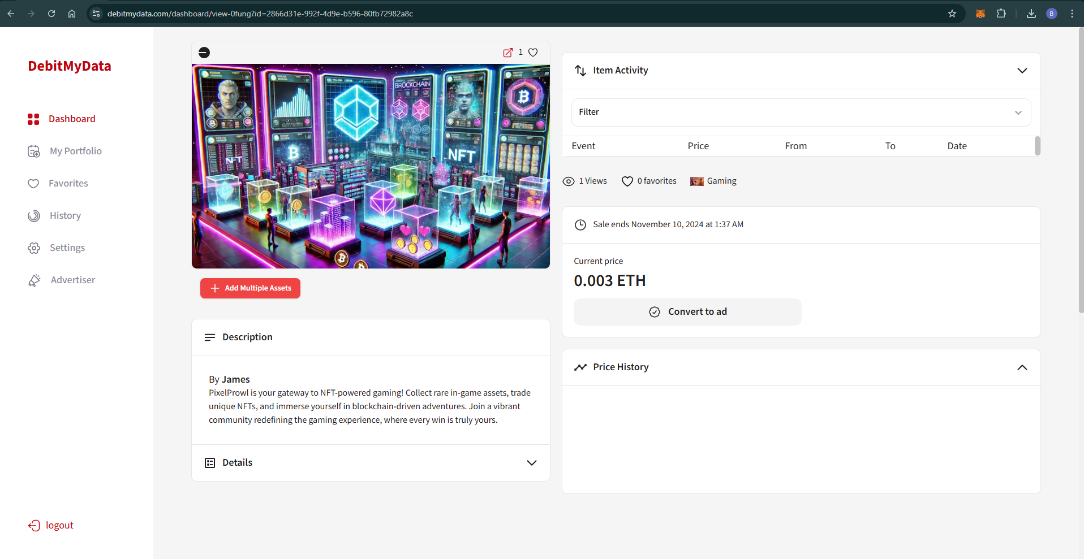Viewport: 1084px width, 559px height.
Task: Click the Convert to ad button
Action: click(687, 312)
